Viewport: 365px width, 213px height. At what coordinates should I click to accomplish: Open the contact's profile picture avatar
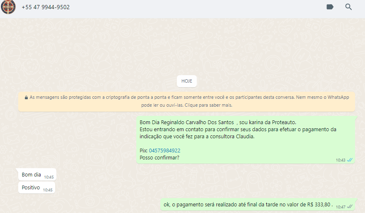click(8, 7)
